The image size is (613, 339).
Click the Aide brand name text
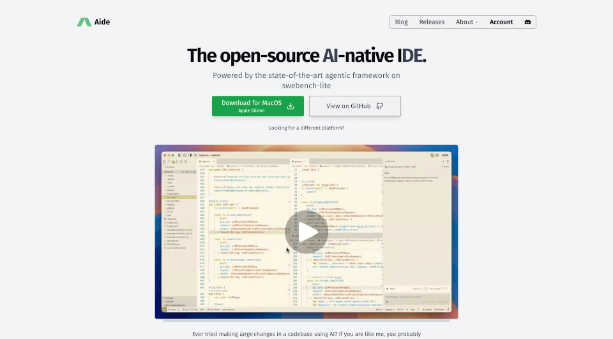[x=102, y=22]
